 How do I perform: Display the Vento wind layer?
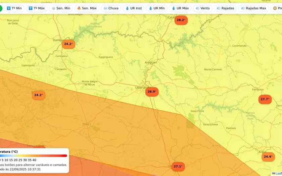[x=202, y=8]
